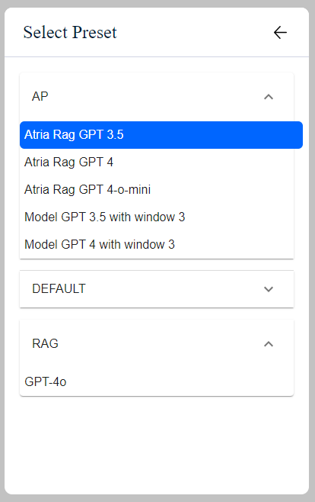This screenshot has height=502, width=315.
Task: Select the GPT-4o preset under RAG
Action: 157,382
